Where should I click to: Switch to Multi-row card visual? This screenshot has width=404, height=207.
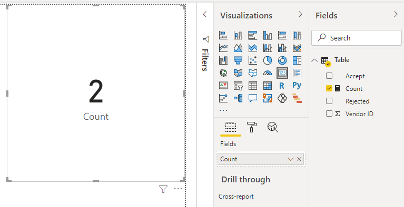297,73
